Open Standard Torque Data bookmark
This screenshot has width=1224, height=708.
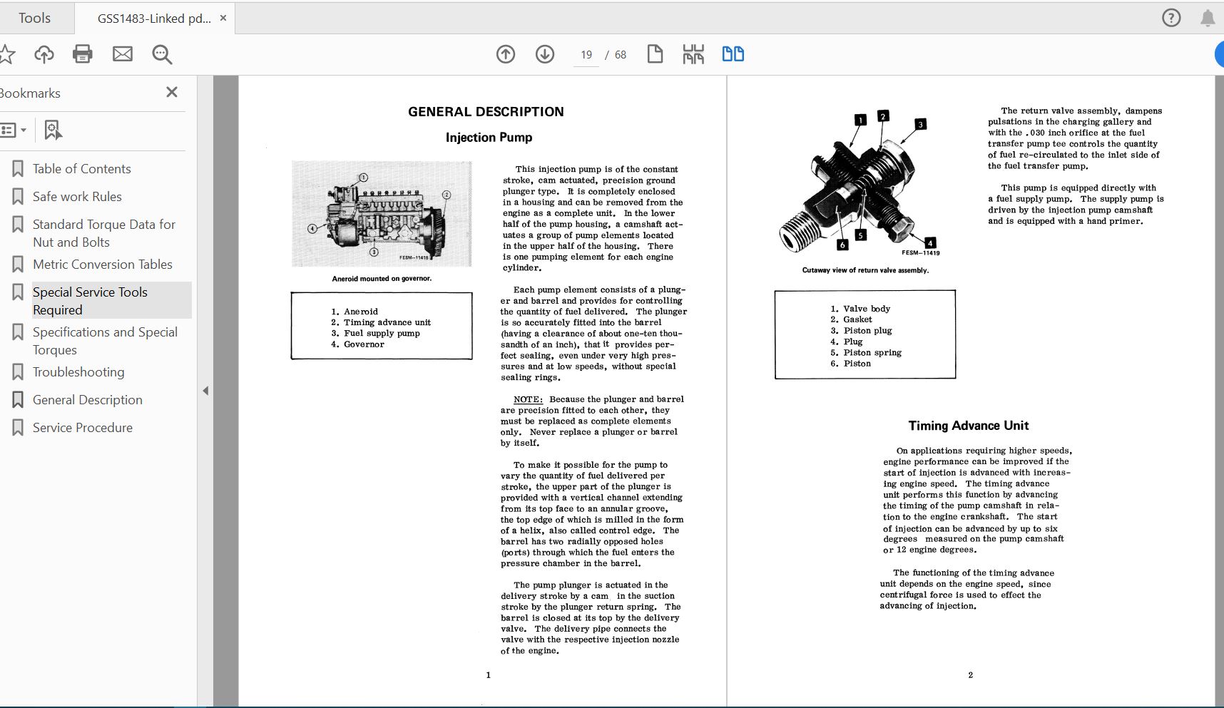pyautogui.click(x=104, y=233)
